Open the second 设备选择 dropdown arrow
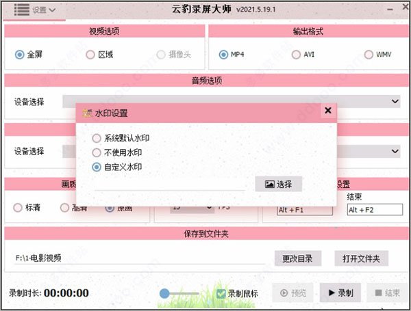This screenshot has width=411, height=311. click(x=395, y=151)
